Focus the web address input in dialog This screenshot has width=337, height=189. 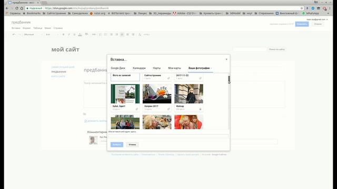(168, 135)
